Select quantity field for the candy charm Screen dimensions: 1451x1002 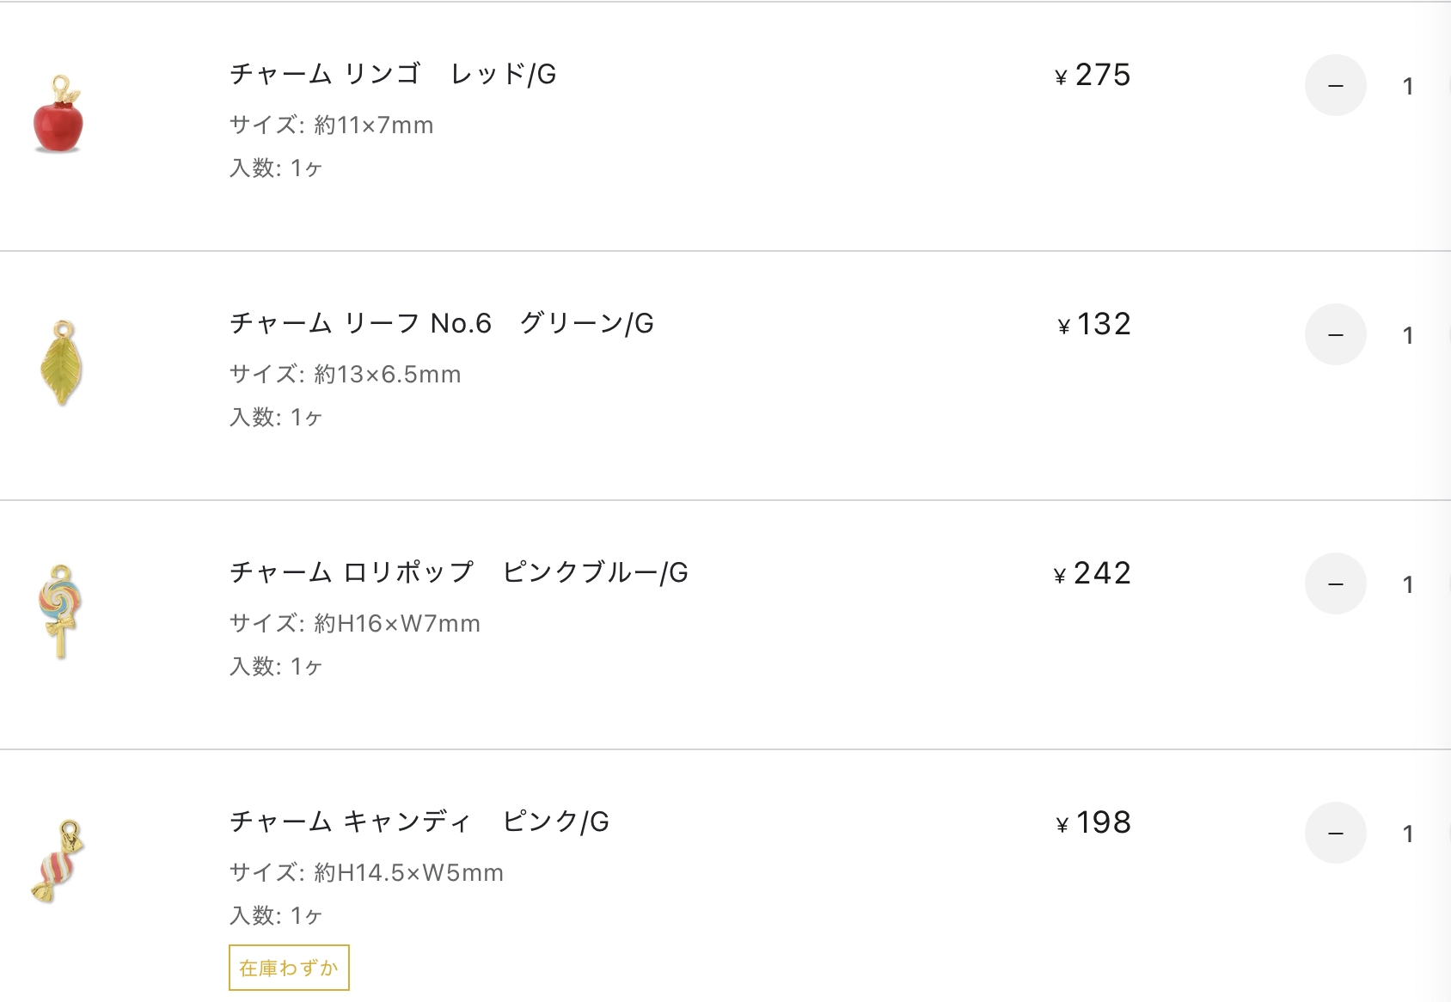[x=1408, y=834]
